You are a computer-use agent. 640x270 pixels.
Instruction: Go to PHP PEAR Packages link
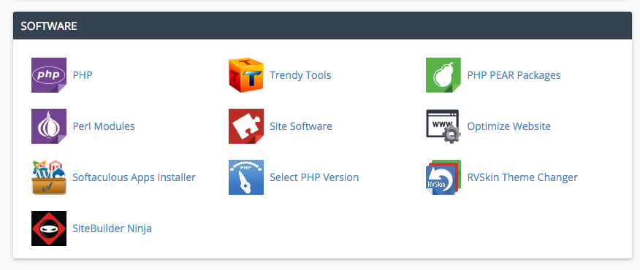point(514,75)
